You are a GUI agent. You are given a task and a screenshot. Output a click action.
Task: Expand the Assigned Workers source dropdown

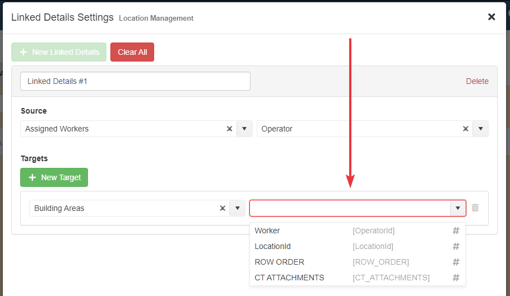[244, 129]
